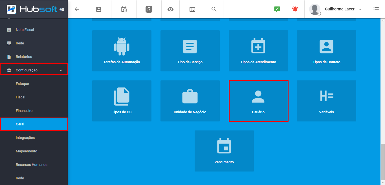
Task: Click the Vencimento calendar icon
Action: [224, 146]
